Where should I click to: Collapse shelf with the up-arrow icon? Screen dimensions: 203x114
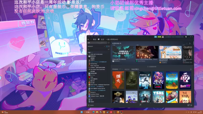point(191,69)
